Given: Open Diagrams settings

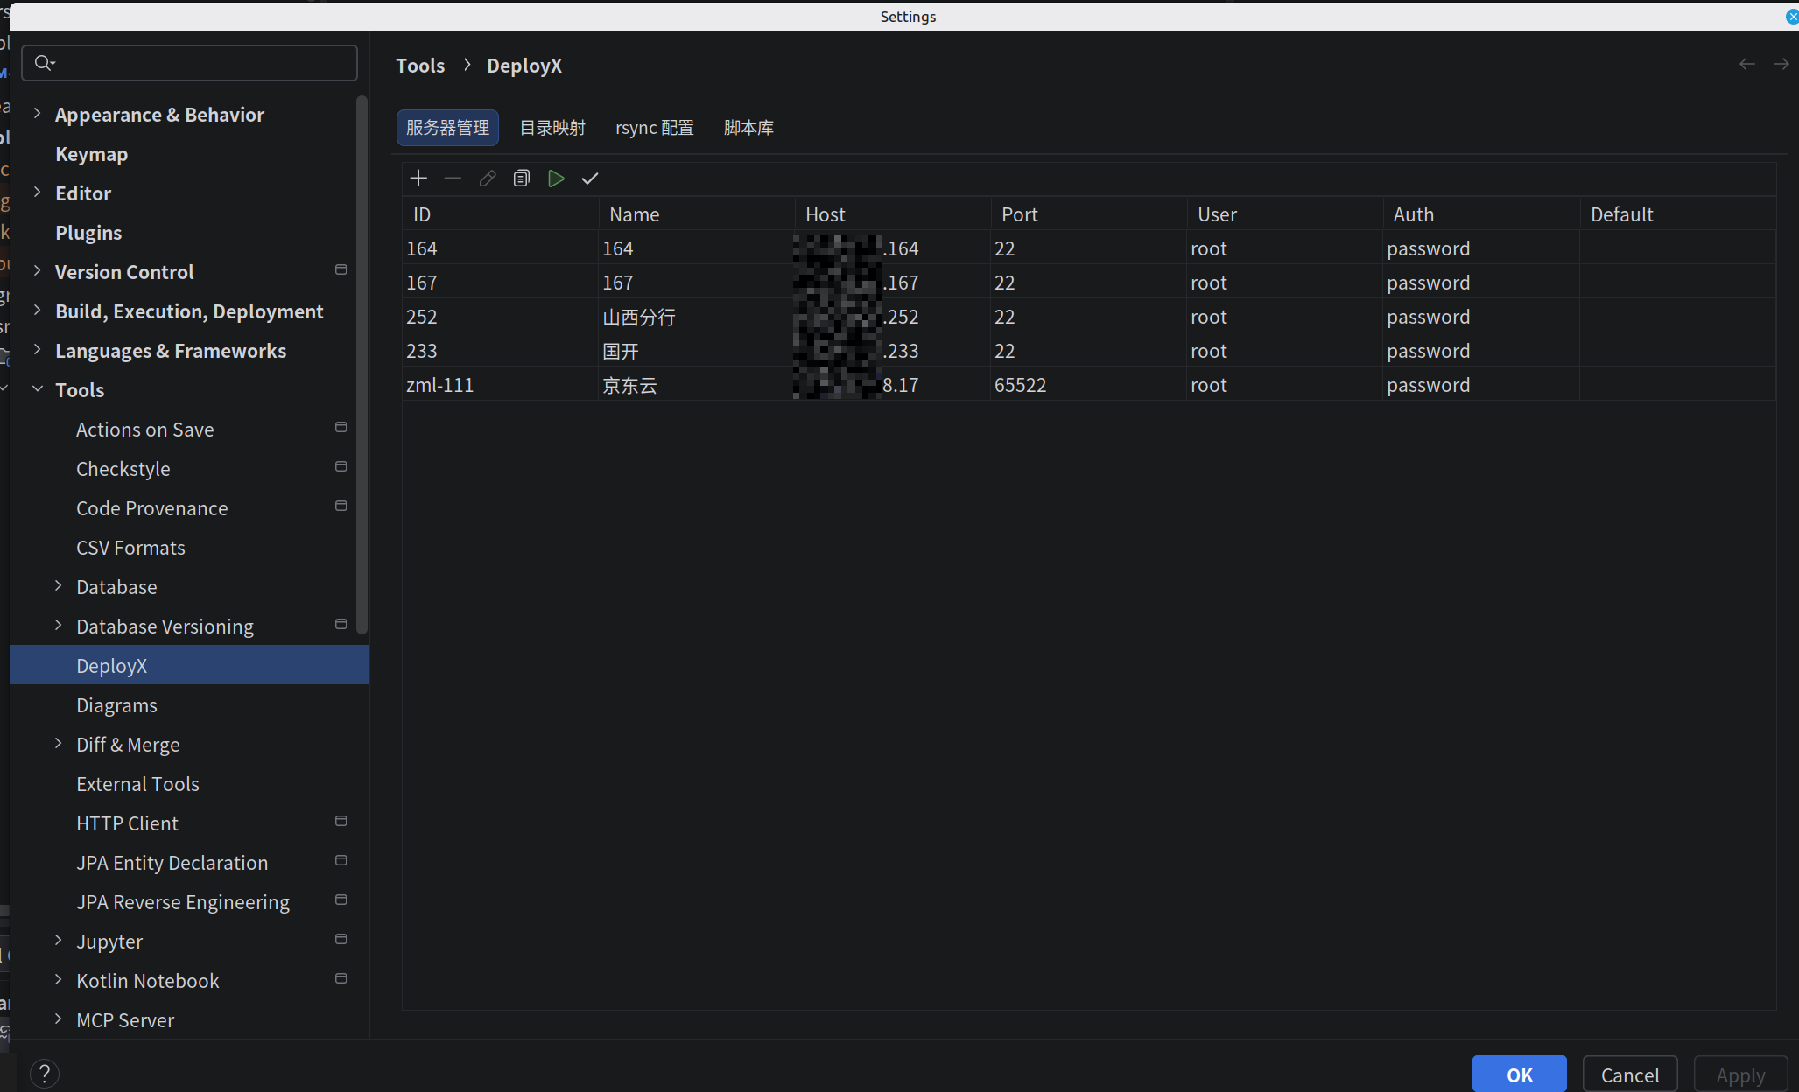Looking at the screenshot, I should click(x=116, y=705).
